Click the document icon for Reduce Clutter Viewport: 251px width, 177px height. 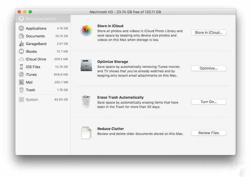[x=86, y=133]
